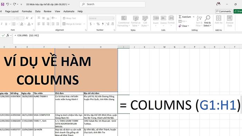
Task: Click the Comments button
Action: coord(224,11)
